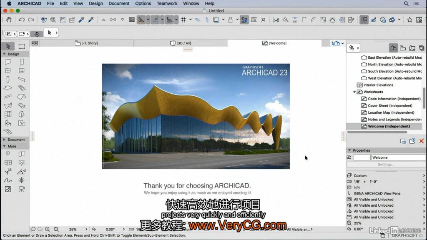The height and width of the screenshot is (240, 427).
Task: Switch to the [3D / All] tab
Action: [x=181, y=43]
